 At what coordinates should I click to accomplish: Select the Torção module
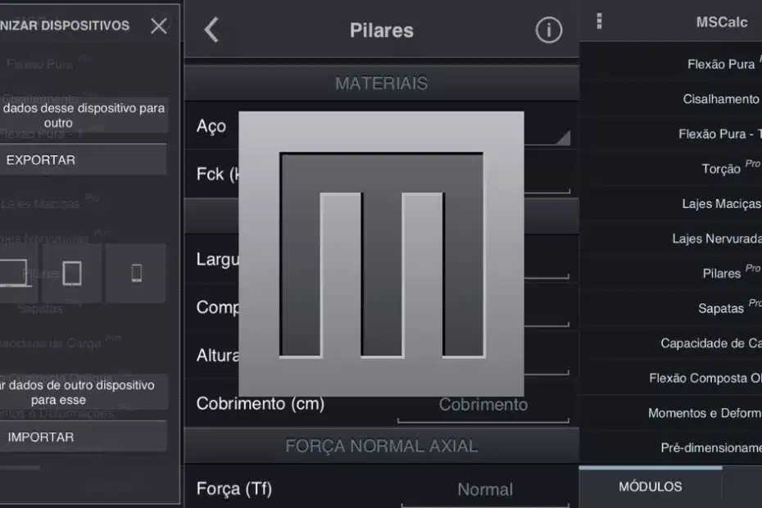click(726, 169)
